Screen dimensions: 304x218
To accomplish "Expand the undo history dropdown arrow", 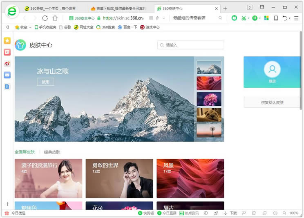I will coord(290,18).
